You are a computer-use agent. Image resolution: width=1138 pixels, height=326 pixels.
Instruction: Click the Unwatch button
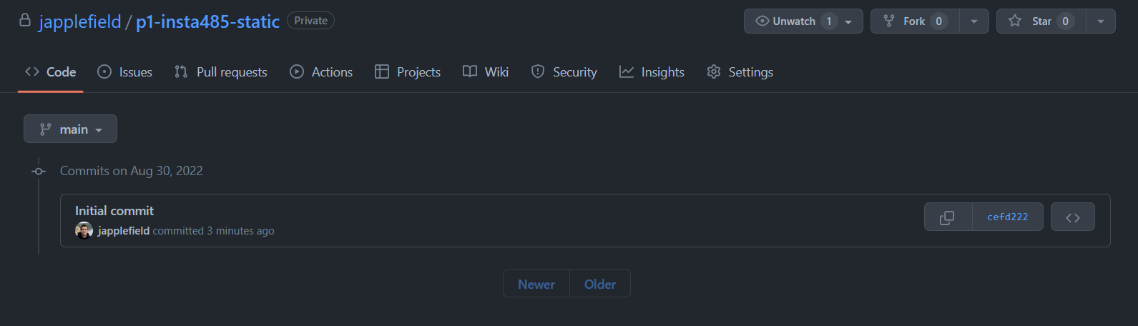[x=786, y=21]
